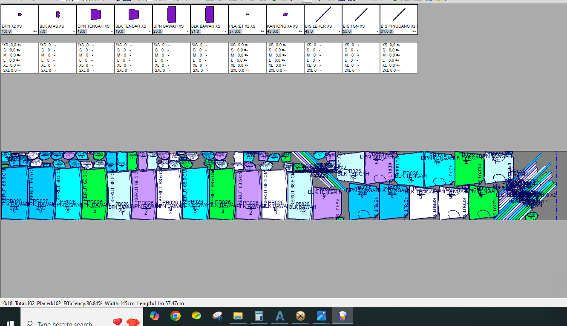The height and width of the screenshot is (326, 567).
Task: Open File Explorer from the taskbar
Action: click(x=238, y=316)
